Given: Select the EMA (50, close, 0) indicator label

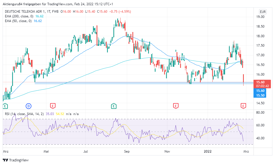Looking at the screenshot, I should pos(18,21).
